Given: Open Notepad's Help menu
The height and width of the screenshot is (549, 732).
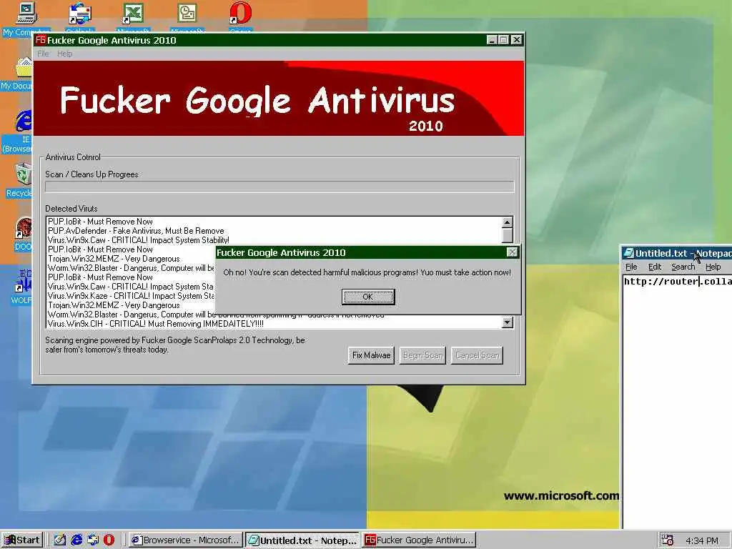Looking at the screenshot, I should click(713, 267).
